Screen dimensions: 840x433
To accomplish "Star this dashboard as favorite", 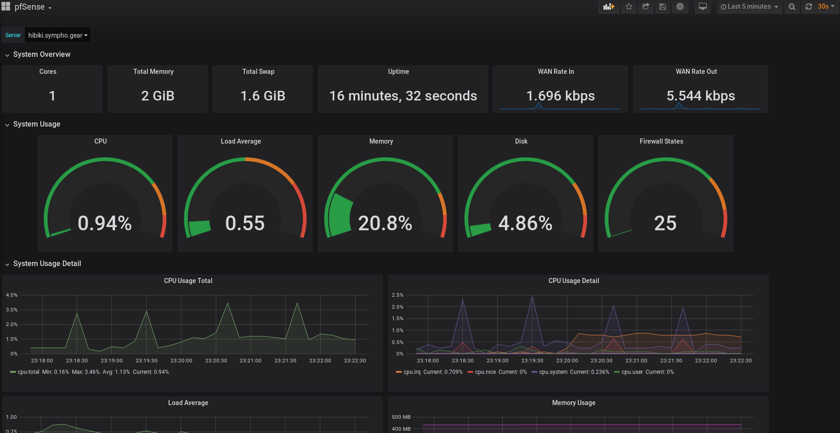I will 629,7.
